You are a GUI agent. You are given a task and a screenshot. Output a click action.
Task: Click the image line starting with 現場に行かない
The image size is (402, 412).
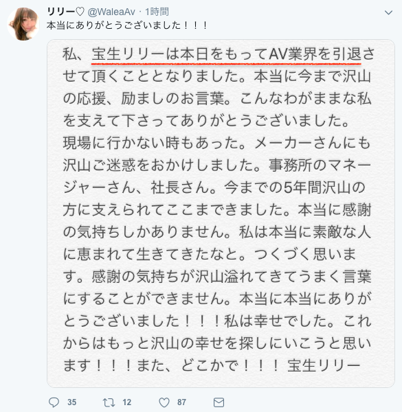(216, 144)
